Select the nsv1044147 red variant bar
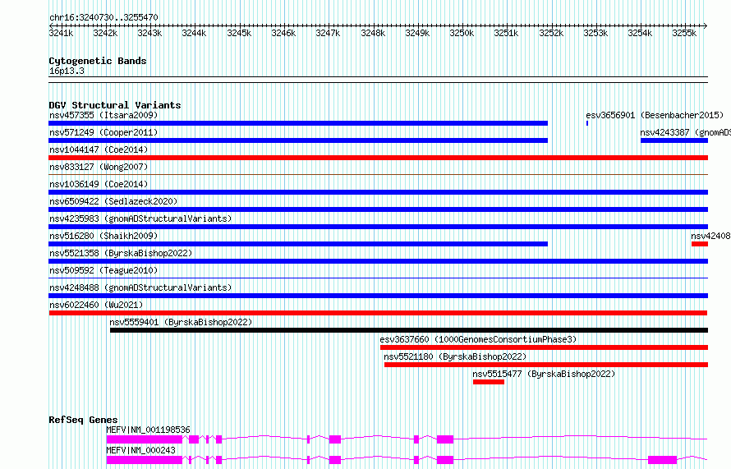This screenshot has width=731, height=469. [378, 158]
